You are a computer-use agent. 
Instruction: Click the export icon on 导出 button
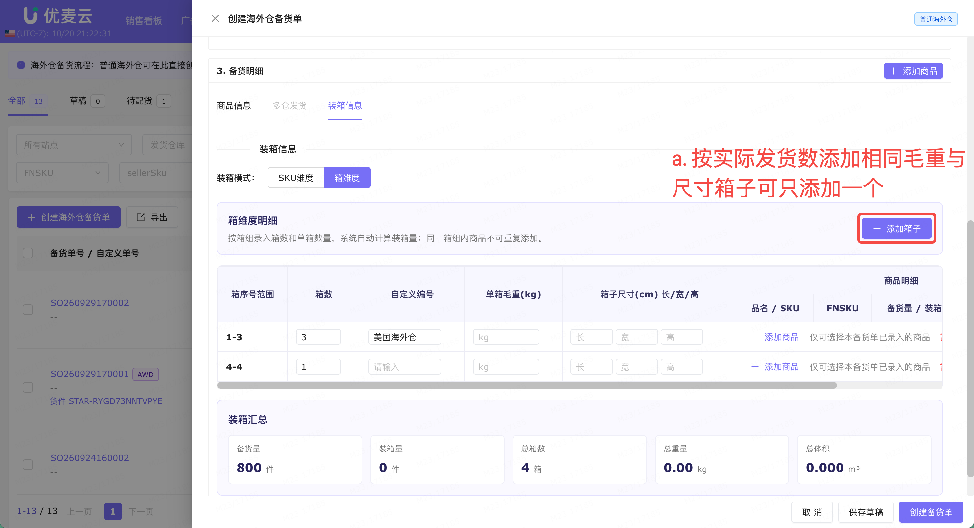pyautogui.click(x=141, y=217)
